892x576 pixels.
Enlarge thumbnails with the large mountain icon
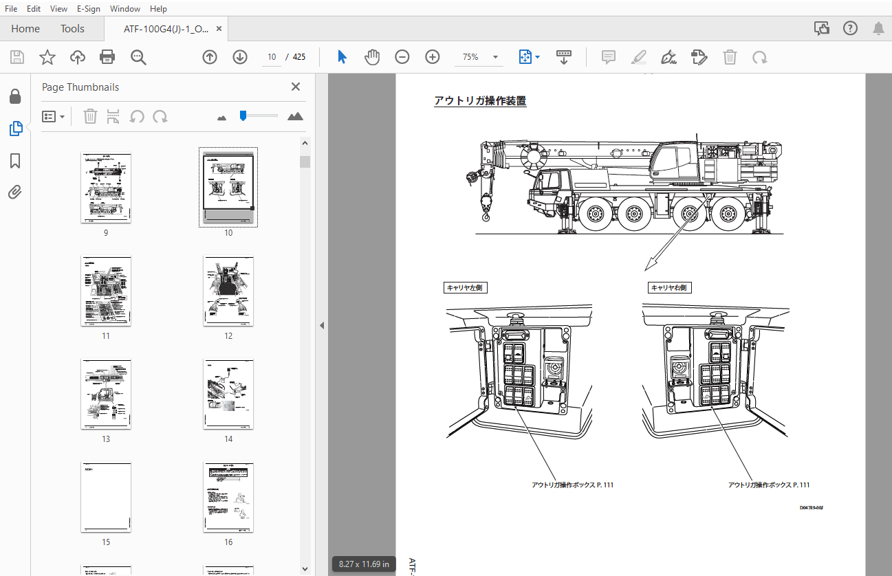pos(295,116)
